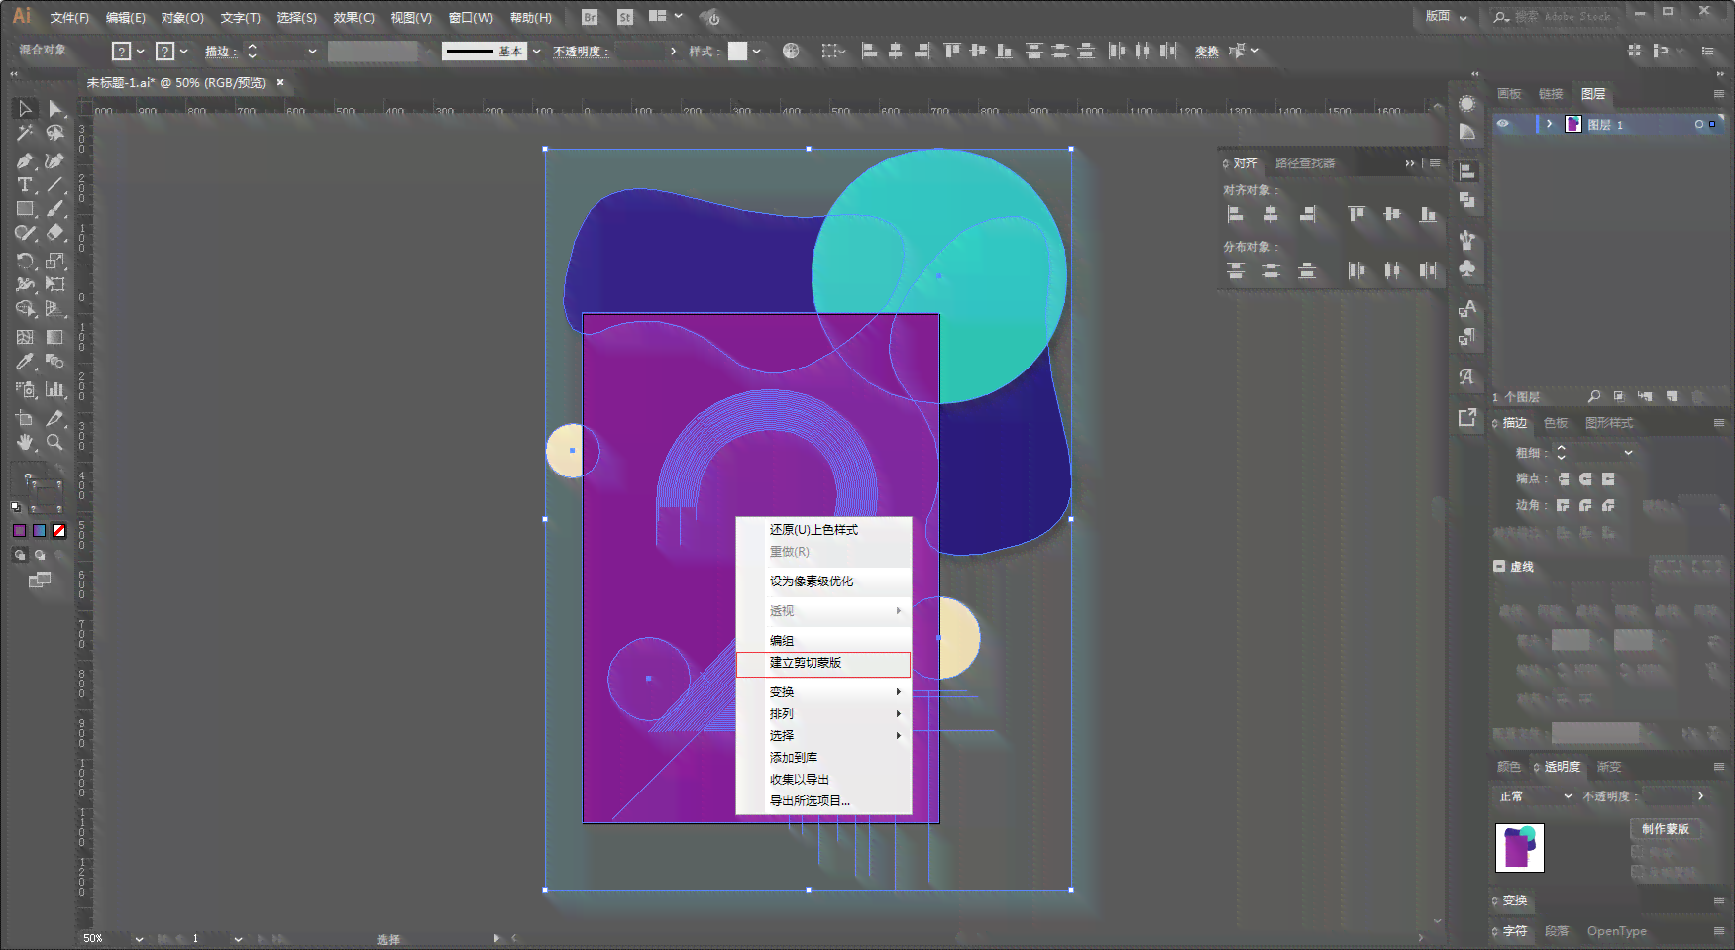Image resolution: width=1735 pixels, height=950 pixels.
Task: Switch to the 画板 tab
Action: click(x=1509, y=94)
